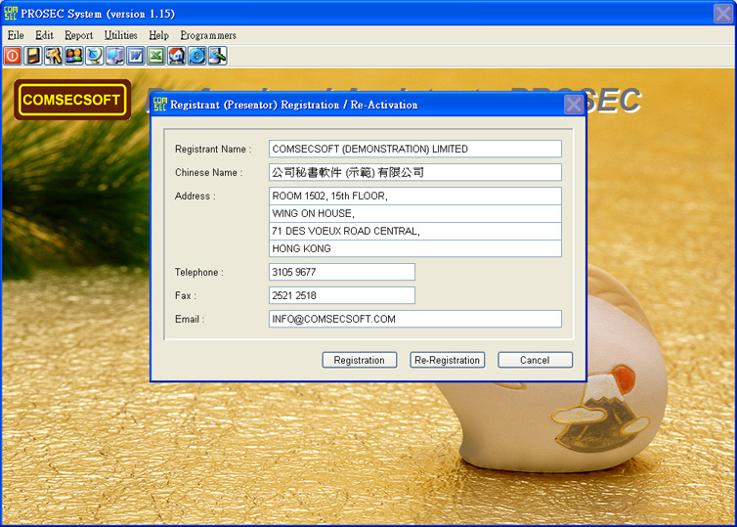The height and width of the screenshot is (527, 737).
Task: Click into the Registrant Name field
Action: (414, 149)
